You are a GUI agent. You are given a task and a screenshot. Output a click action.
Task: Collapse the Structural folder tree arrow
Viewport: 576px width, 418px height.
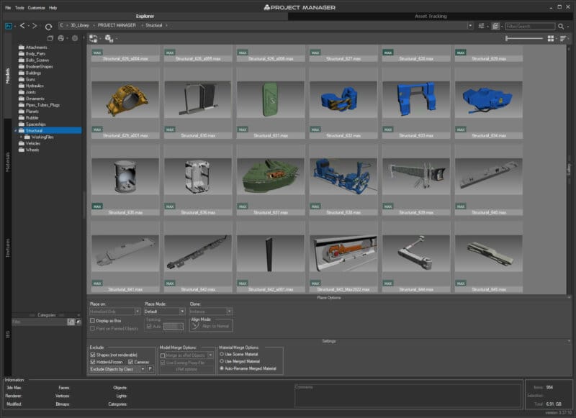(15, 131)
